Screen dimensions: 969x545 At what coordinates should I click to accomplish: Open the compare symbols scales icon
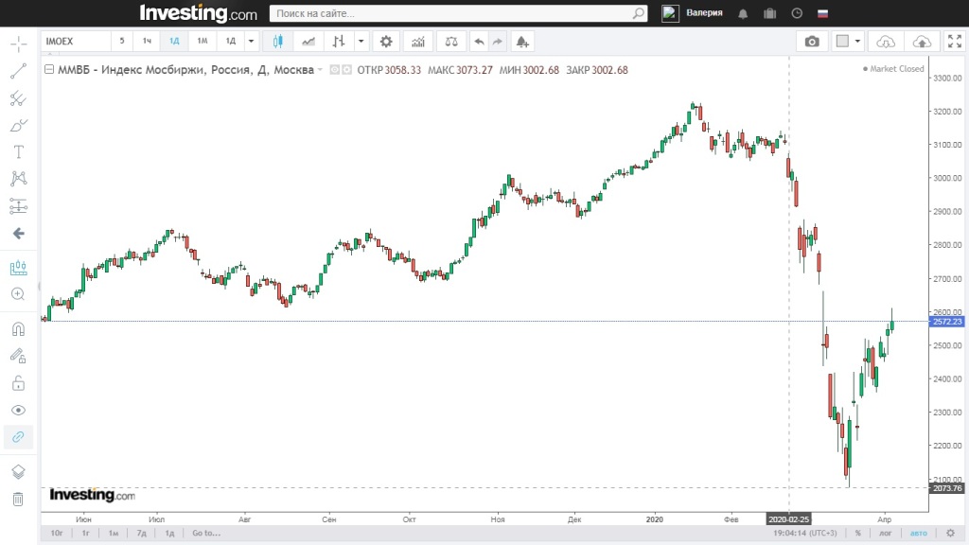click(x=450, y=42)
